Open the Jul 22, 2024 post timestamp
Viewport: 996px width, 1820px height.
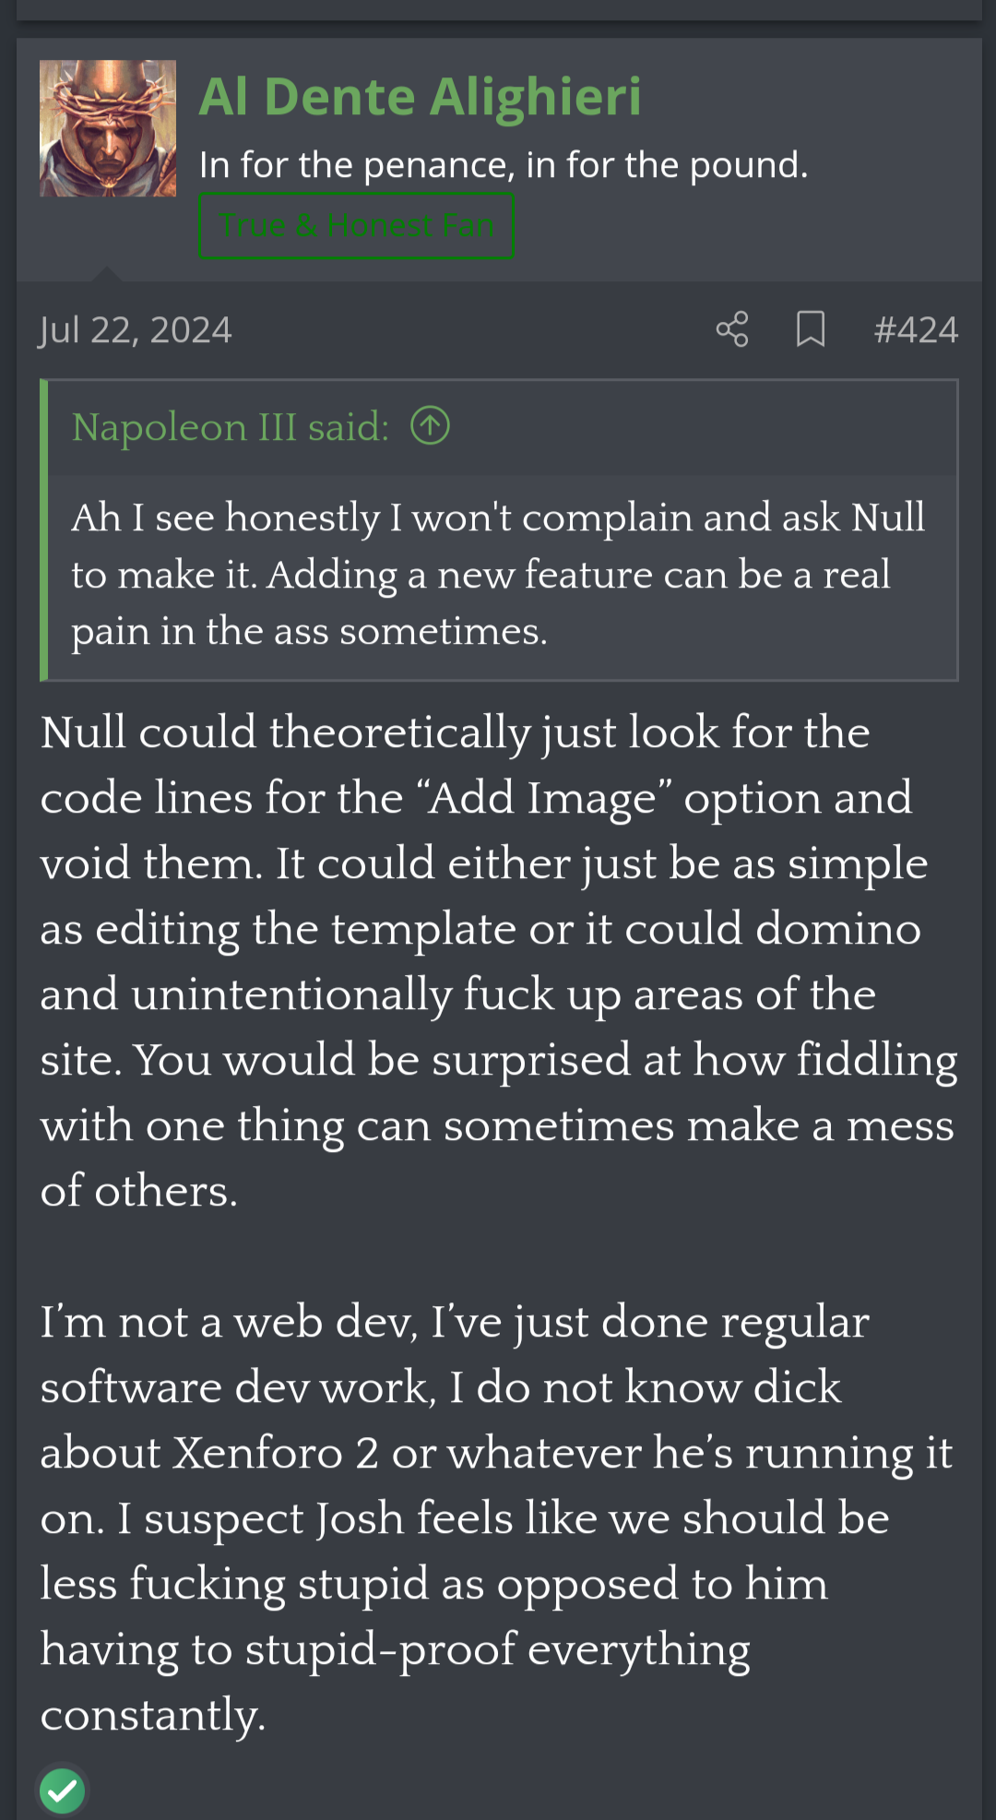pos(136,330)
